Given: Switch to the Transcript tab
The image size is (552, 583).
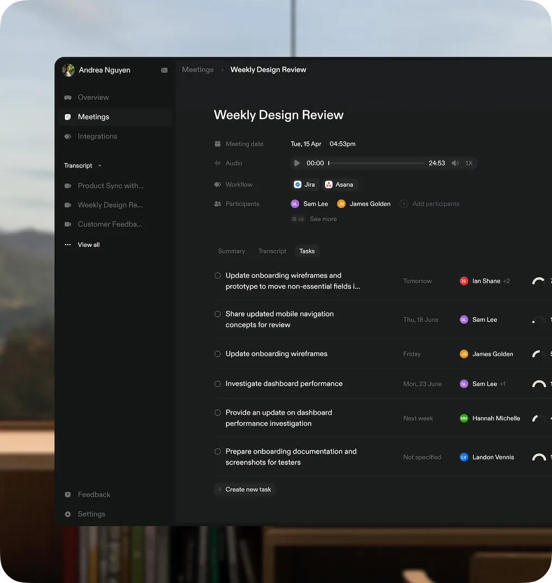Looking at the screenshot, I should coord(272,251).
